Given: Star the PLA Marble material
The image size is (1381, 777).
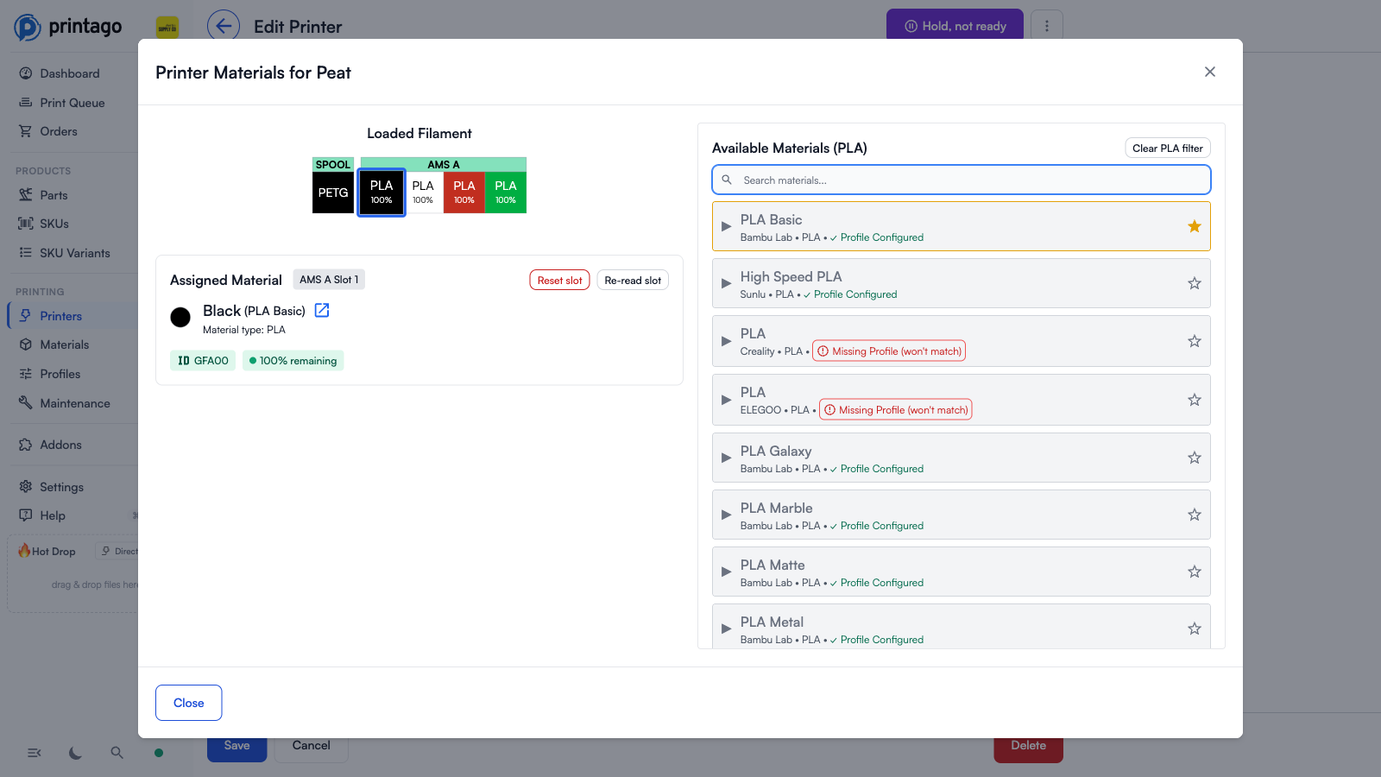Looking at the screenshot, I should coord(1195,515).
